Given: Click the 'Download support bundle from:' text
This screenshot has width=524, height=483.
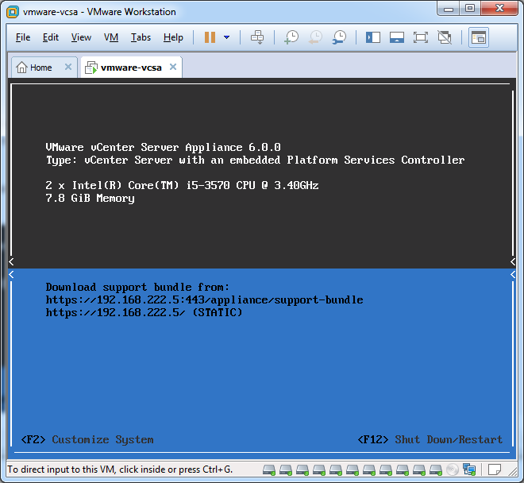Looking at the screenshot, I should 137,287.
